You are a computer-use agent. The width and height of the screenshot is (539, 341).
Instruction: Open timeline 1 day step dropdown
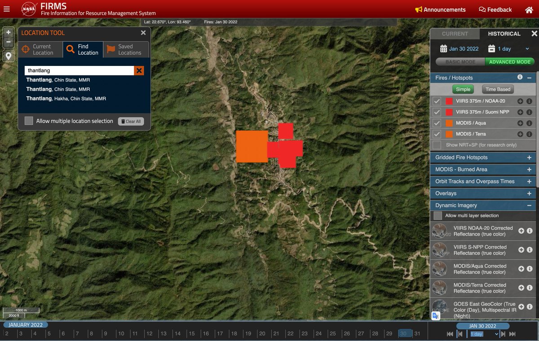[484, 334]
